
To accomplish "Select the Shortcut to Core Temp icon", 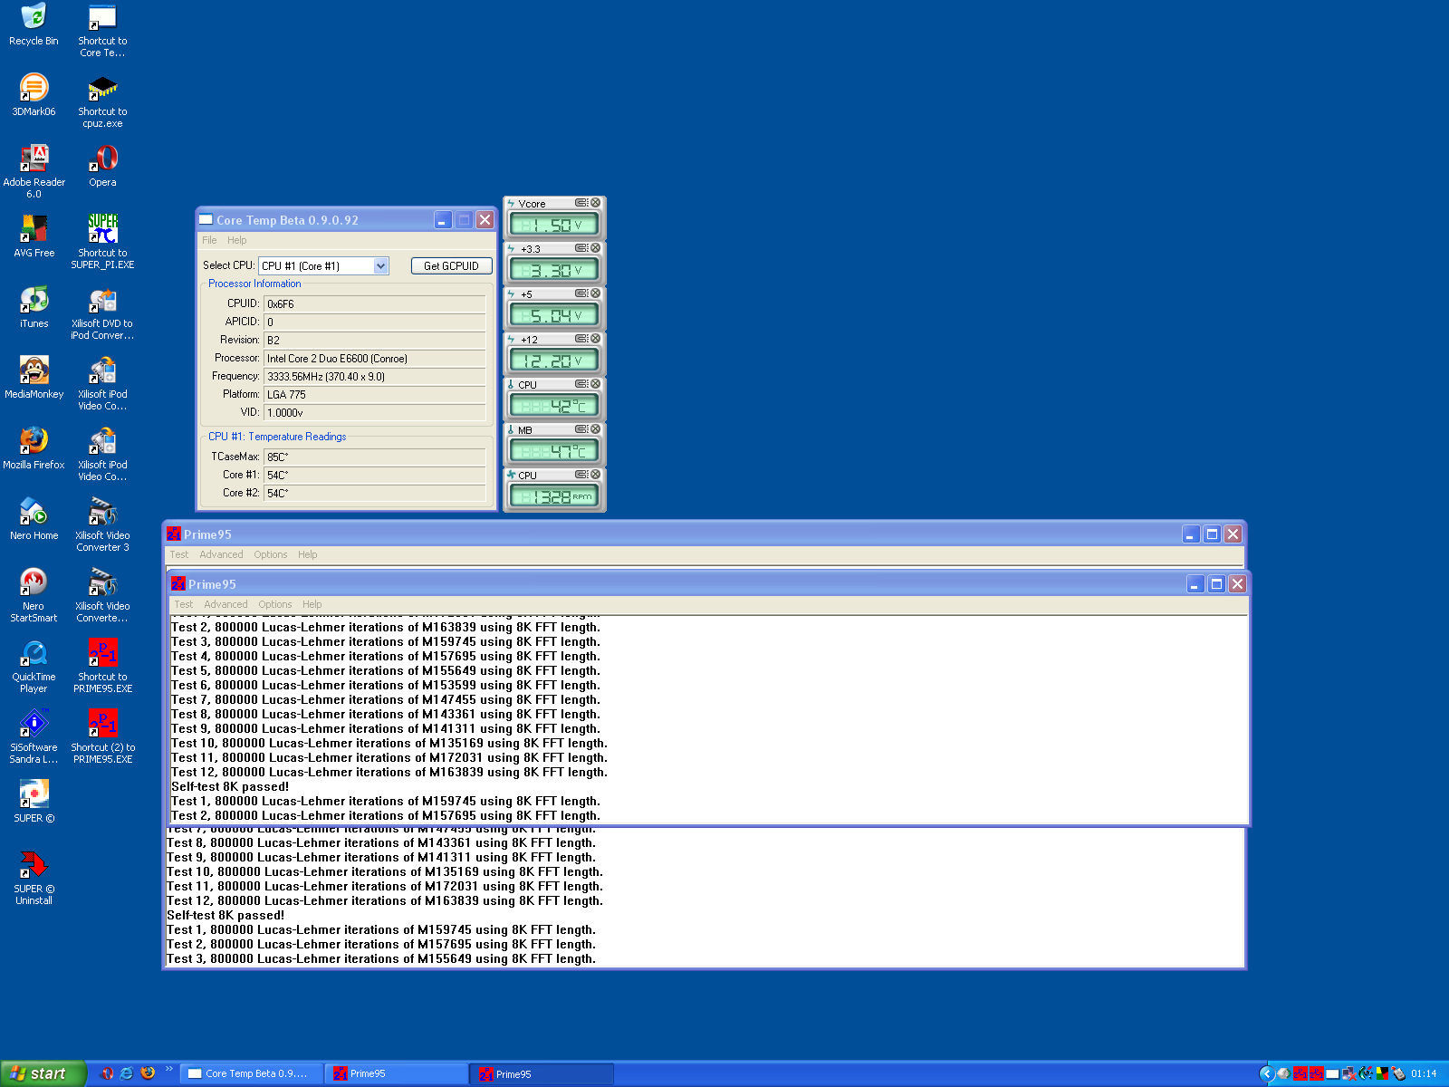I will pos(102,31).
